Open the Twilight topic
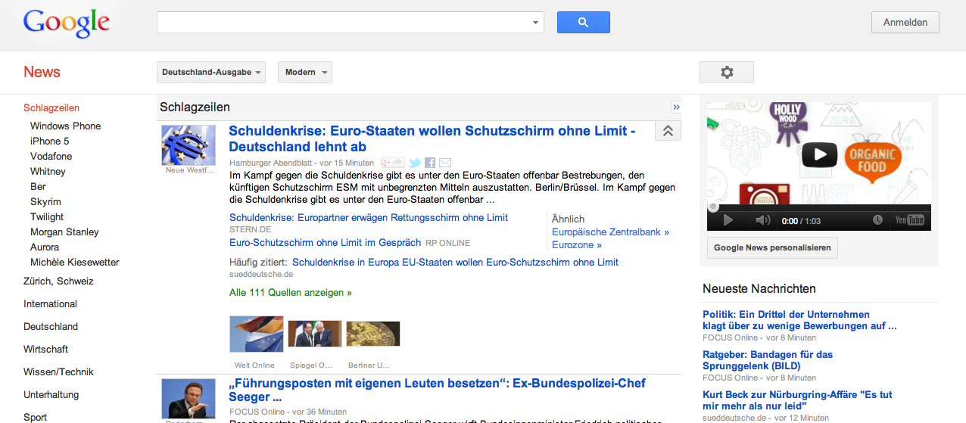The height and width of the screenshot is (423, 966). 47,217
